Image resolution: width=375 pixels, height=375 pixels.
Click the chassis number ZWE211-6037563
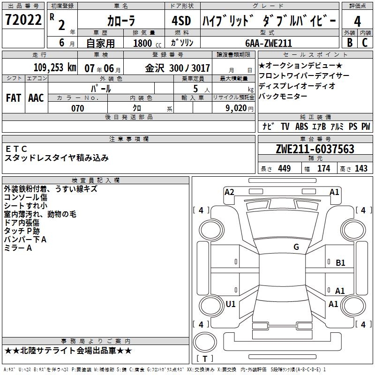tap(315, 149)
